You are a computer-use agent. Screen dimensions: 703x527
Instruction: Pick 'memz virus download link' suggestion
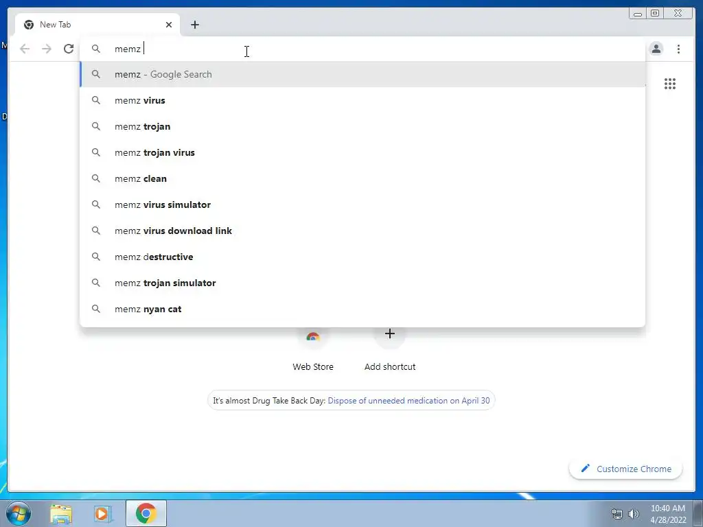pos(362,231)
